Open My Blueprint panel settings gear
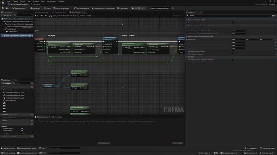 click(32, 83)
